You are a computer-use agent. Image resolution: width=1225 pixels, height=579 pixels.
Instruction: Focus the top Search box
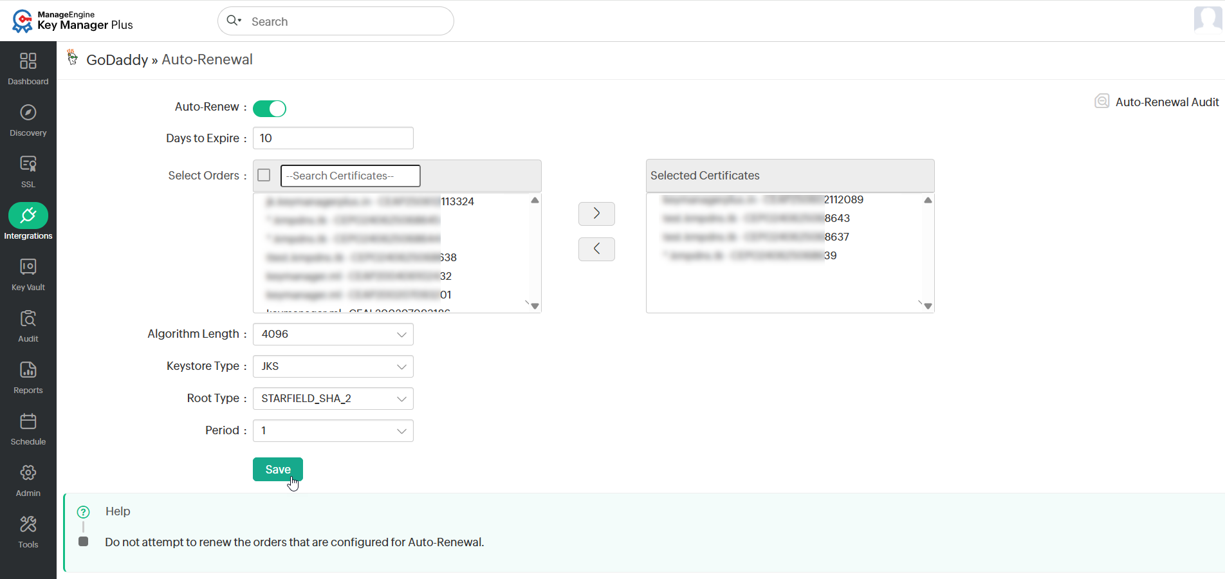coord(336,21)
